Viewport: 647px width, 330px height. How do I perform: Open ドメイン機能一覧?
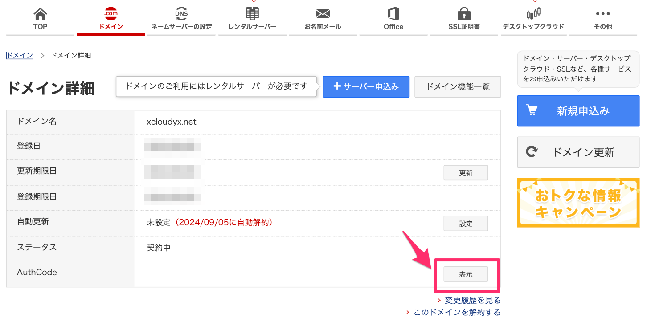(458, 86)
